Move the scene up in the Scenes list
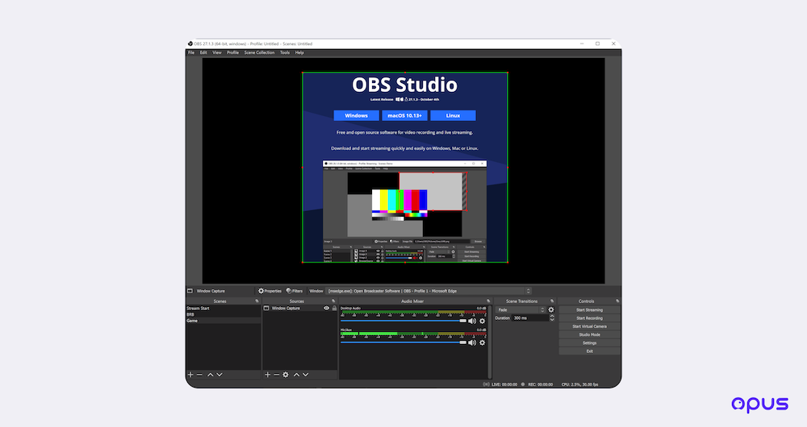Screen dimensions: 807x427 point(210,375)
